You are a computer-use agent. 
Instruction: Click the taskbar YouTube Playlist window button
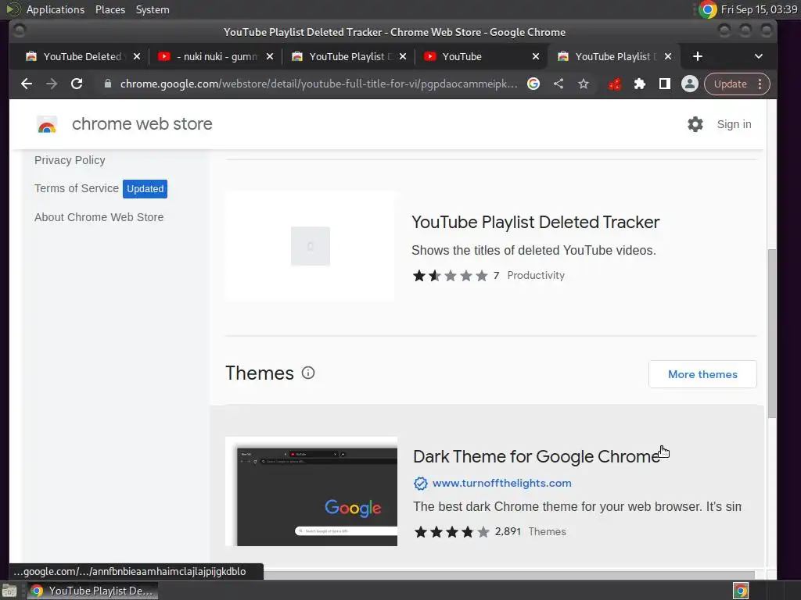click(x=92, y=591)
